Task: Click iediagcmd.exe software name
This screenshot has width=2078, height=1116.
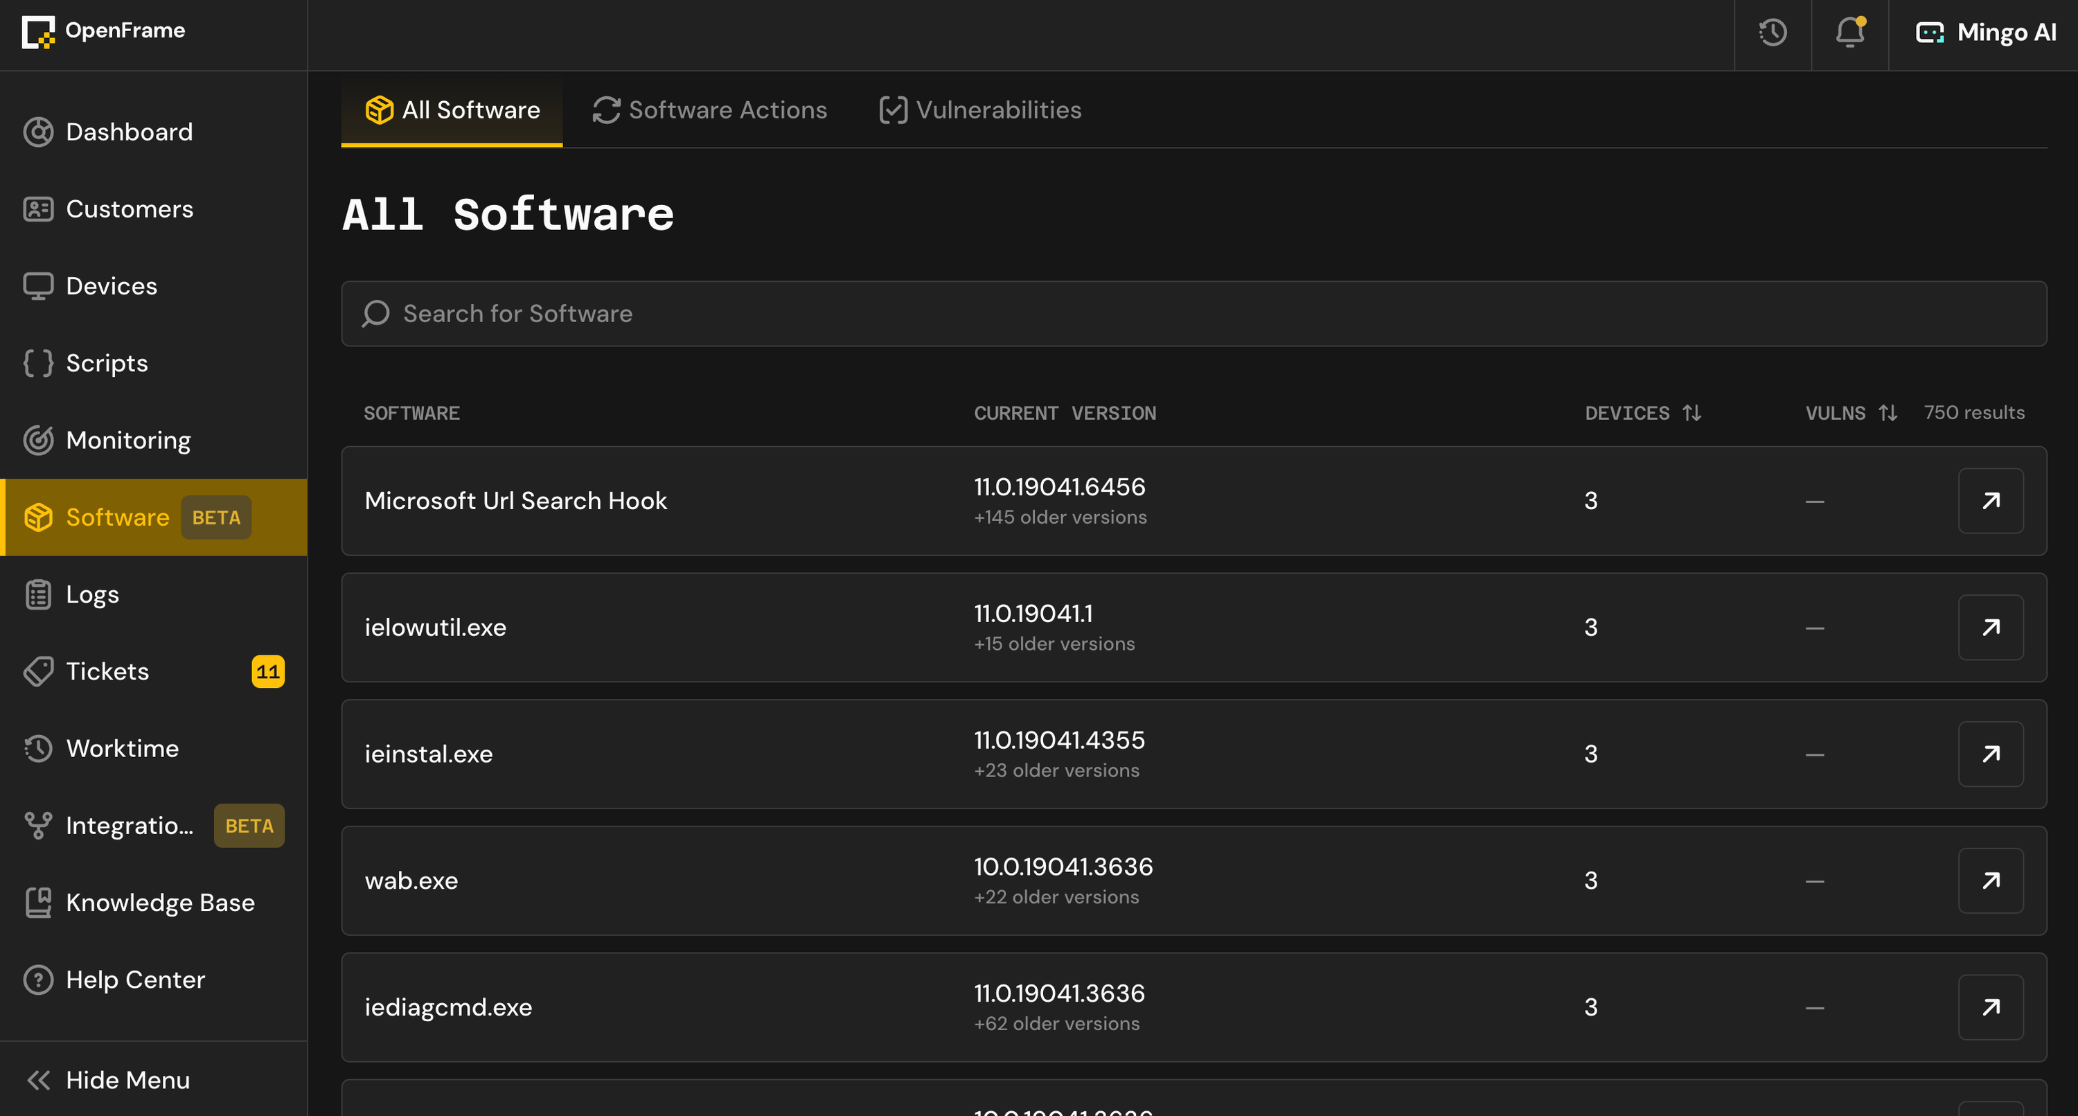Action: coord(449,1007)
